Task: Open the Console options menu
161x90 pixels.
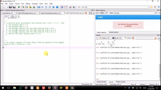Action: (159, 38)
